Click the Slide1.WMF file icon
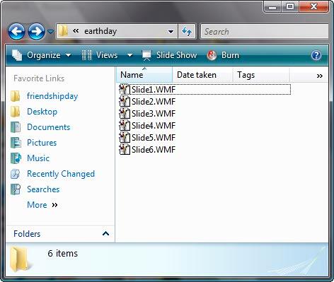 point(125,90)
